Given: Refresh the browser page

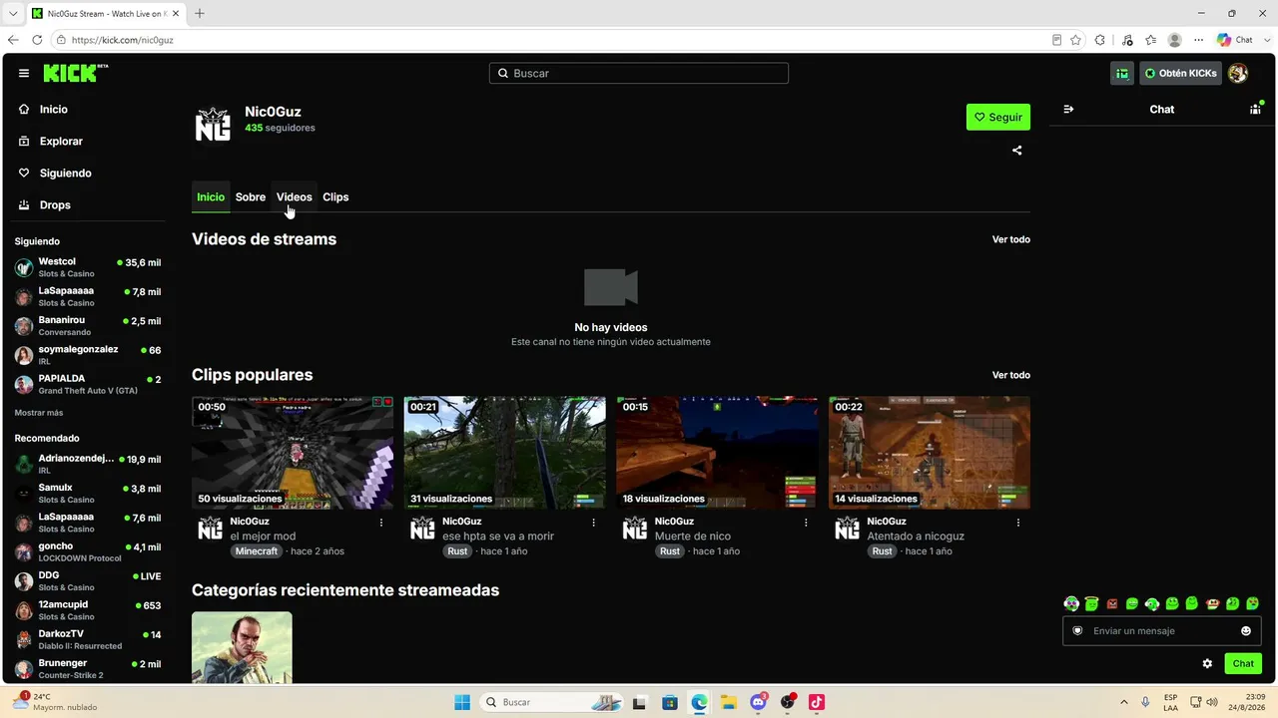Looking at the screenshot, I should (x=37, y=40).
